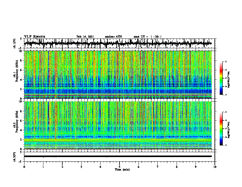Click the ch.3 flat black waveform trace
The height and width of the screenshot is (187, 242).
pos(118,156)
